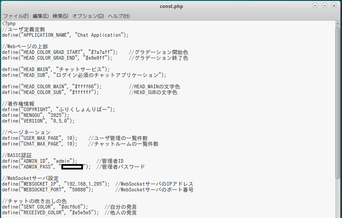Click the HEAD_COLOR_MAIN define statement
Viewport: 342px width, 218px height.
coord(52,87)
